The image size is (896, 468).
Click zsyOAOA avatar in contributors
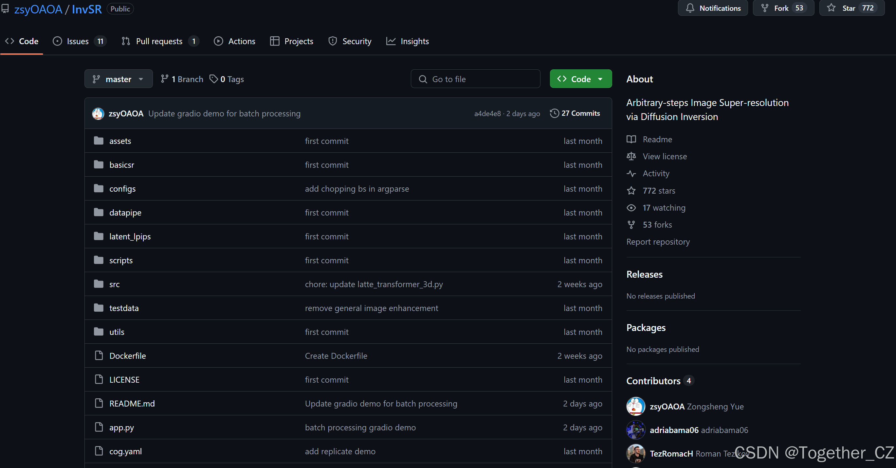(635, 406)
